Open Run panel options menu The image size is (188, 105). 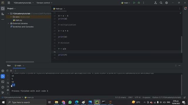pos(176,66)
